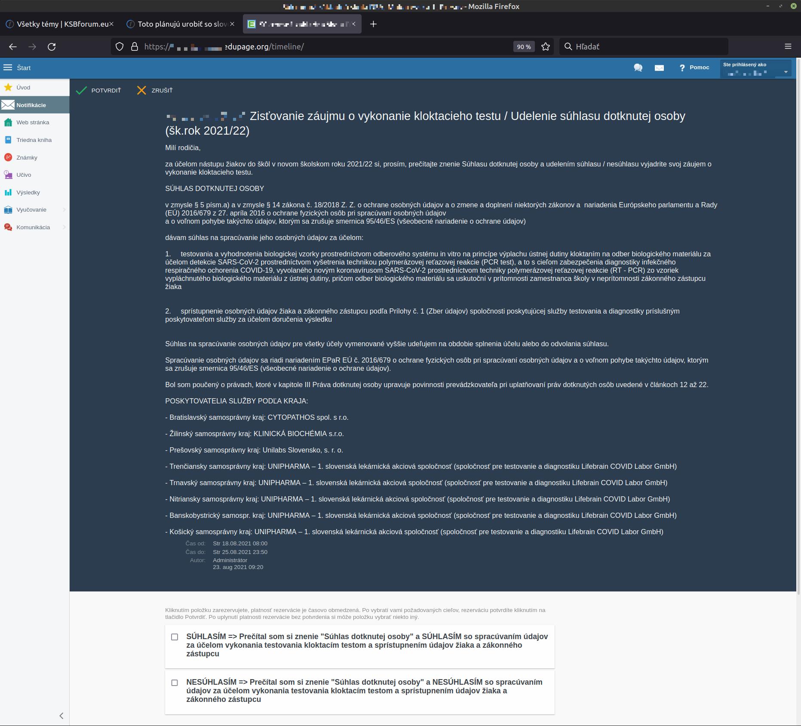
Task: Click the site security lock icon
Action: tap(135, 47)
